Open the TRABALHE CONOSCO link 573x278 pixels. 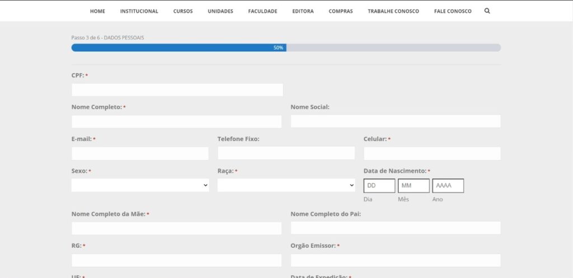pos(393,11)
